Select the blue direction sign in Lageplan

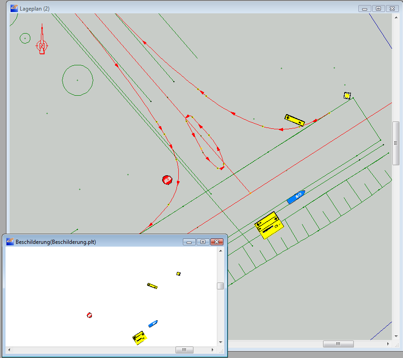click(x=296, y=197)
